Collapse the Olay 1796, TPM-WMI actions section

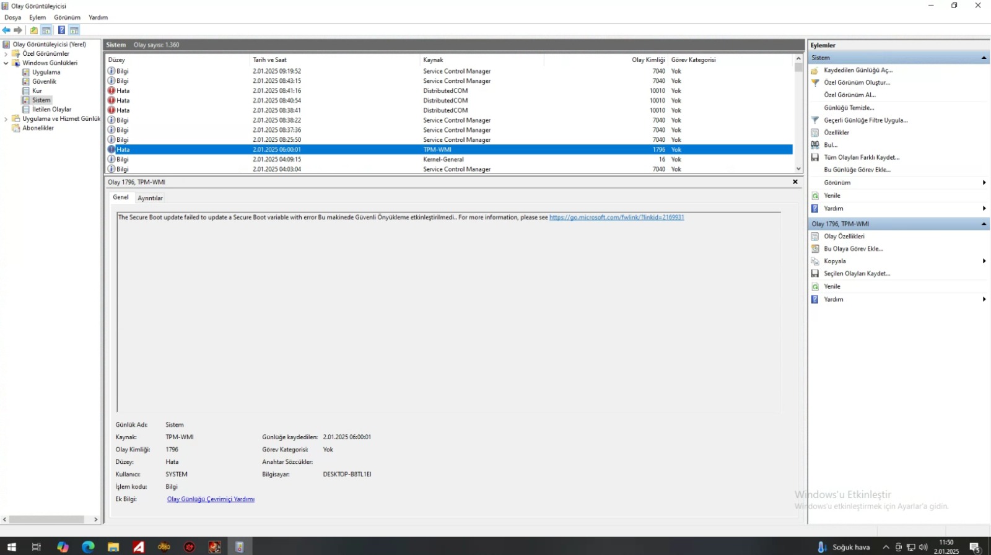click(984, 224)
